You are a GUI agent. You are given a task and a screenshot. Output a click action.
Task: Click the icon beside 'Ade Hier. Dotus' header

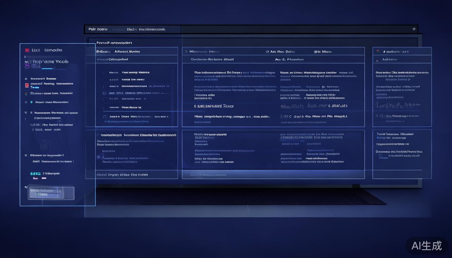(x=267, y=52)
